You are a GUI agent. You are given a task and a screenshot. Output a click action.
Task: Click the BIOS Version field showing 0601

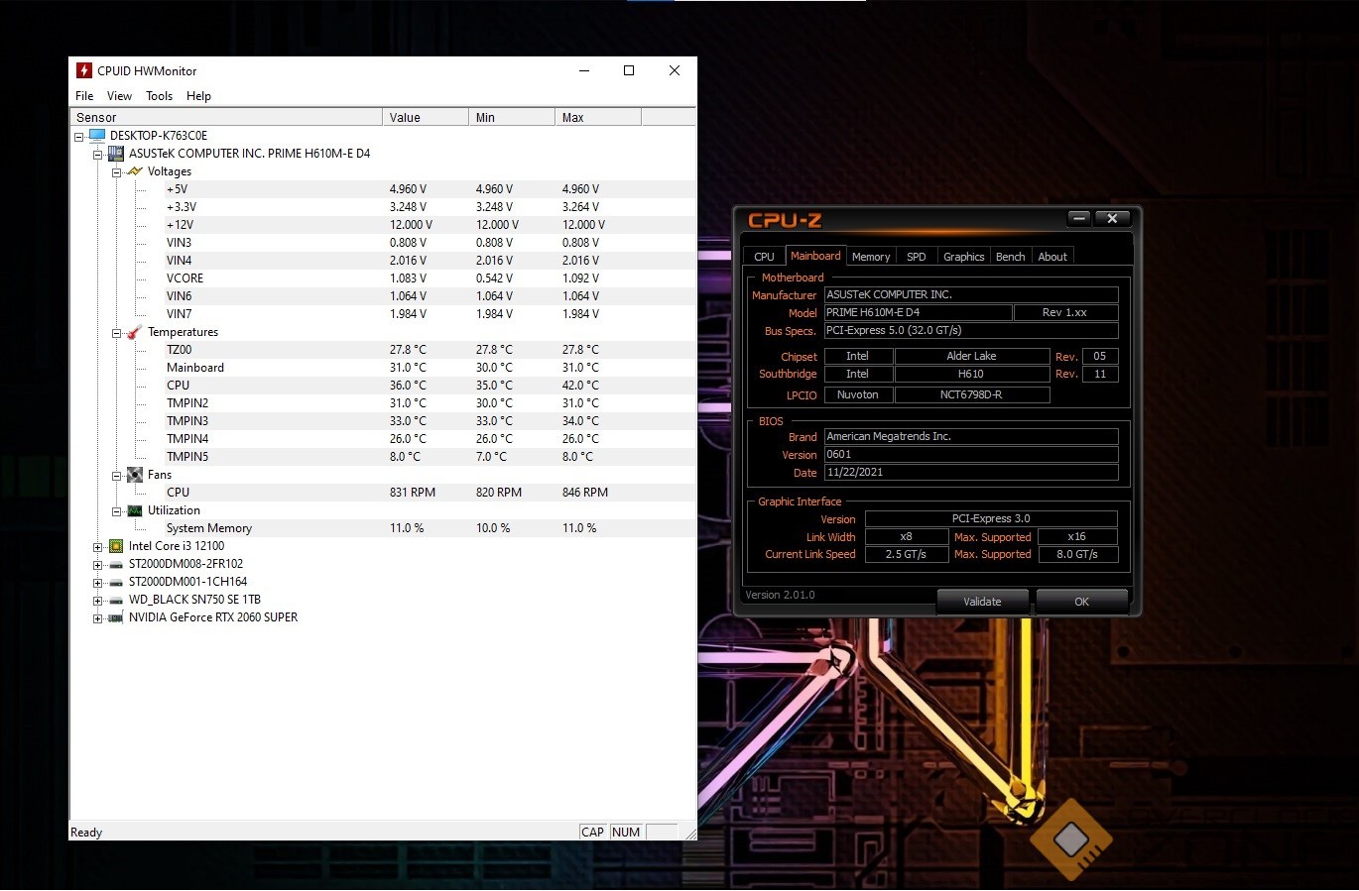pyautogui.click(x=971, y=455)
